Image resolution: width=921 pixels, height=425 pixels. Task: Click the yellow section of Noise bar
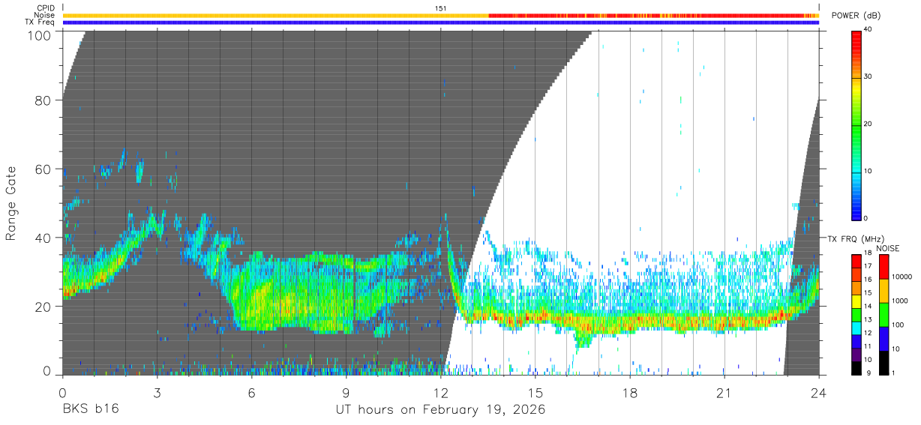coord(275,15)
